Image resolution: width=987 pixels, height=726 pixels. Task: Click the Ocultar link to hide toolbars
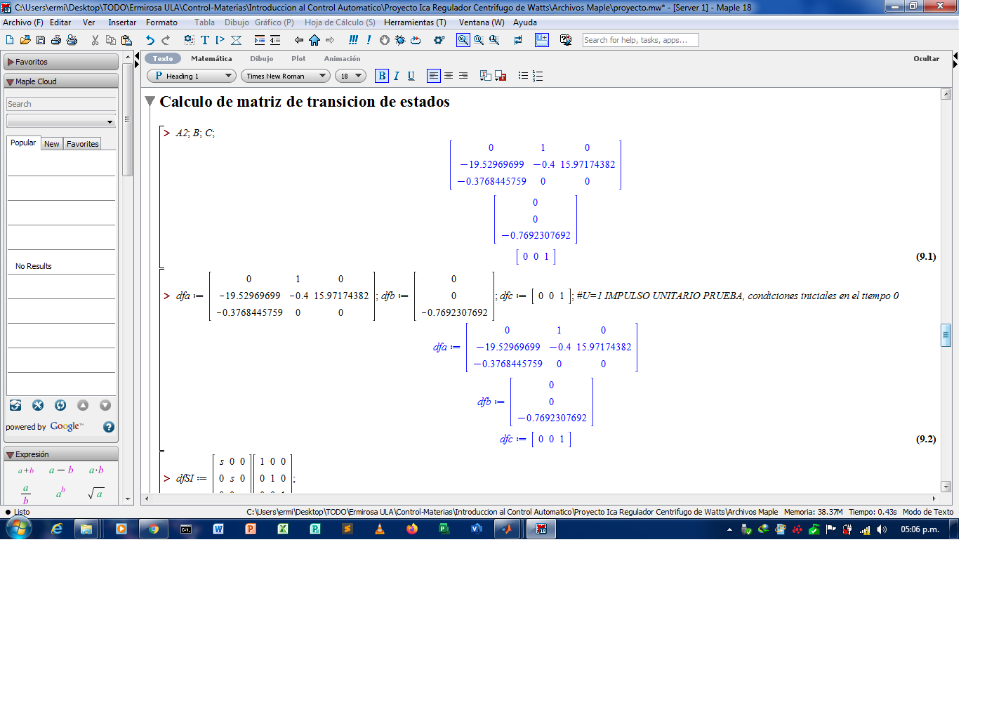[x=927, y=58]
